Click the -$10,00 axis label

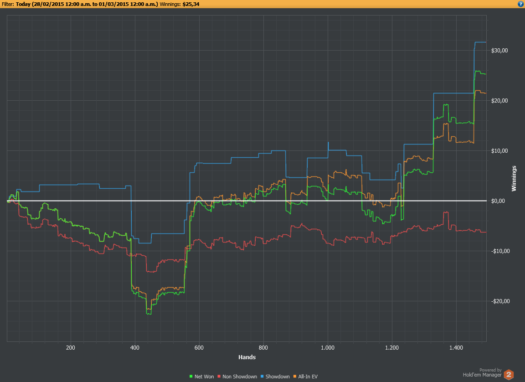500,251
